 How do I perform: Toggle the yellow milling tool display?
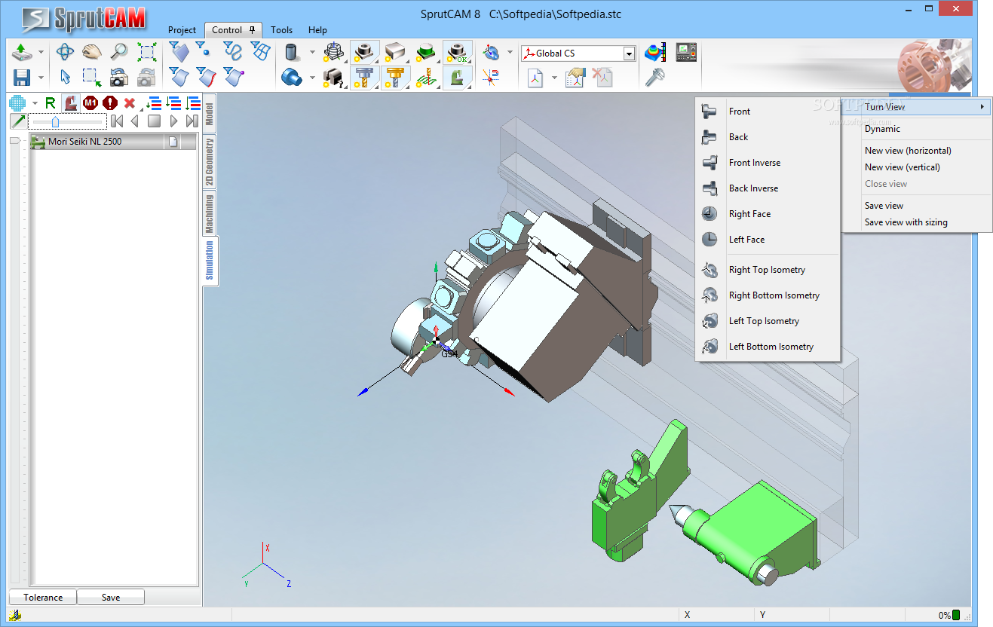tap(395, 77)
